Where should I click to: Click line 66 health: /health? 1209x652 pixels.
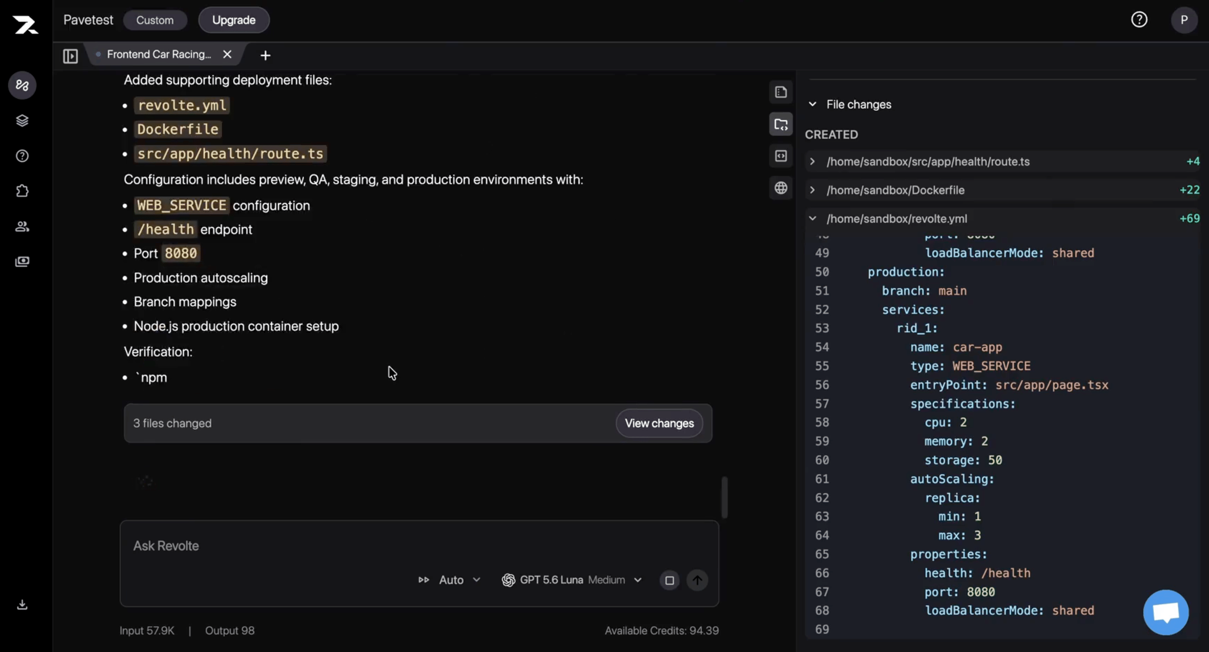[977, 573]
